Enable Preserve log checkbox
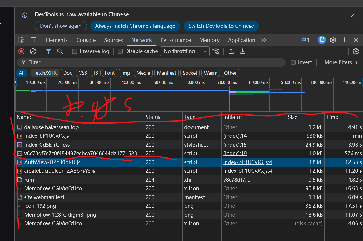 pyautogui.click(x=74, y=51)
